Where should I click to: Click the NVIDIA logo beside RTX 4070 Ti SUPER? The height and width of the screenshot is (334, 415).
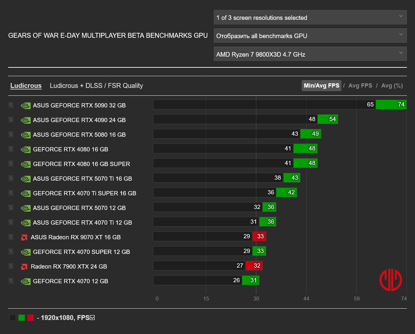[26, 193]
